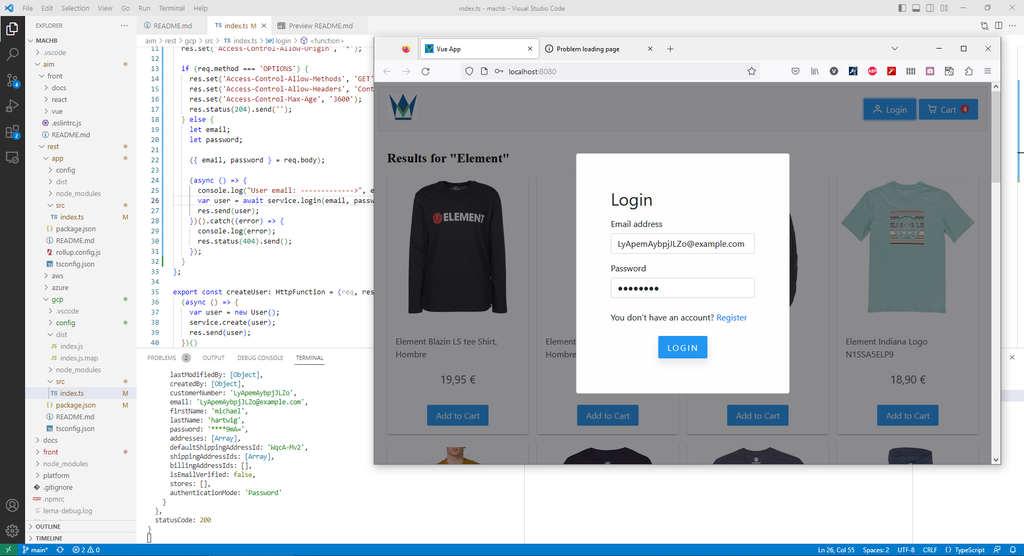Open the Customize Layout control
Screen dimensions: 1024x556
pyautogui.click(x=944, y=8)
